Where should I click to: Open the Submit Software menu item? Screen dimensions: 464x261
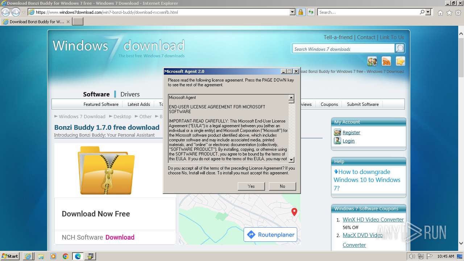click(363, 104)
